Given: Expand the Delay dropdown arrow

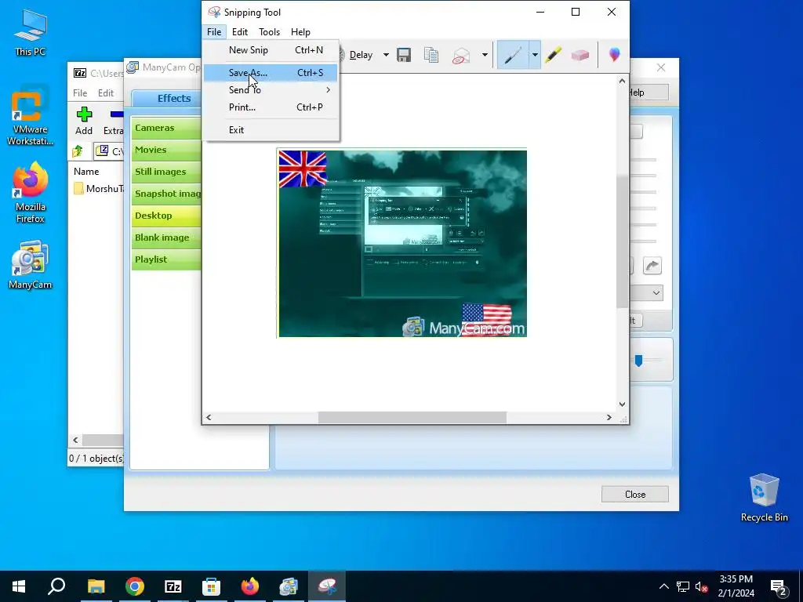Looking at the screenshot, I should (386, 55).
